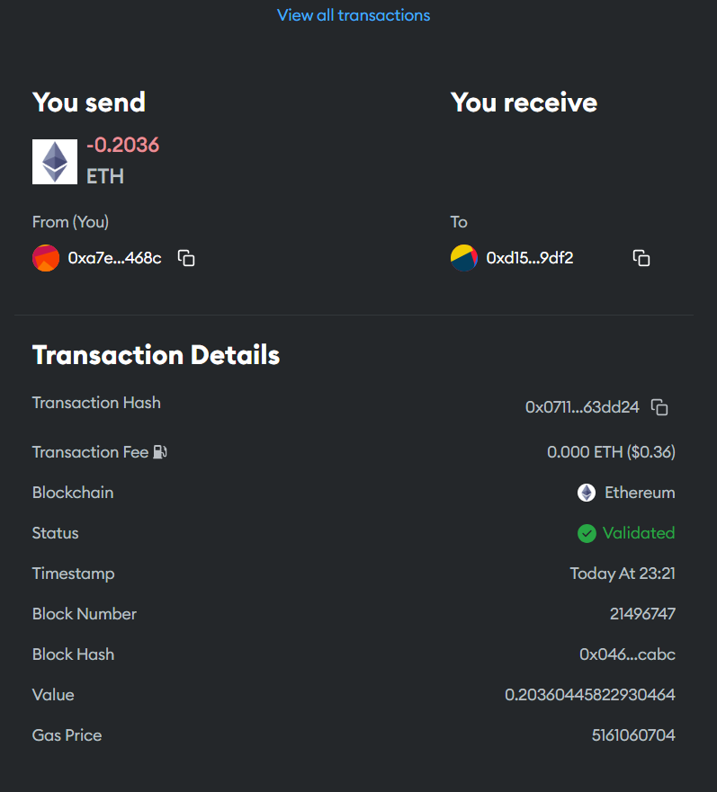Select the sender address 0xa7e...468c text
The width and height of the screenshot is (717, 792).
tap(115, 258)
